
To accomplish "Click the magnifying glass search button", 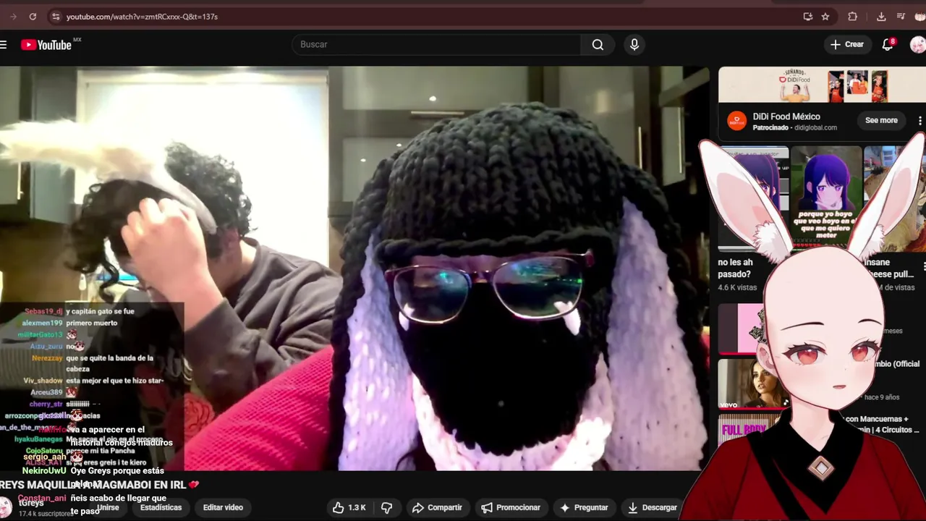I will pyautogui.click(x=598, y=44).
